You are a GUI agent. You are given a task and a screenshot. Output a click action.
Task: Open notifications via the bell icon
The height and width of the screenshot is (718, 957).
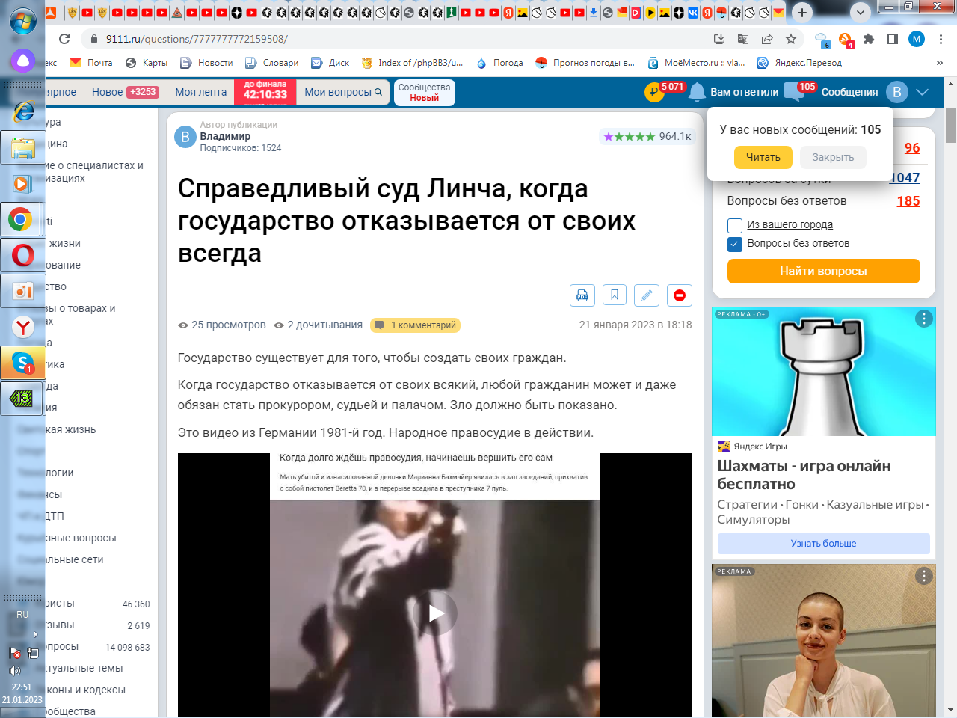[x=697, y=91]
